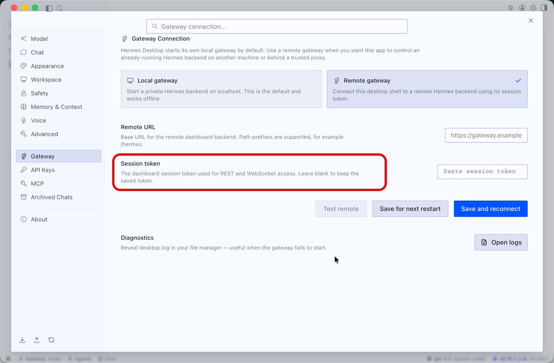Click the Test remote button

coord(341,209)
